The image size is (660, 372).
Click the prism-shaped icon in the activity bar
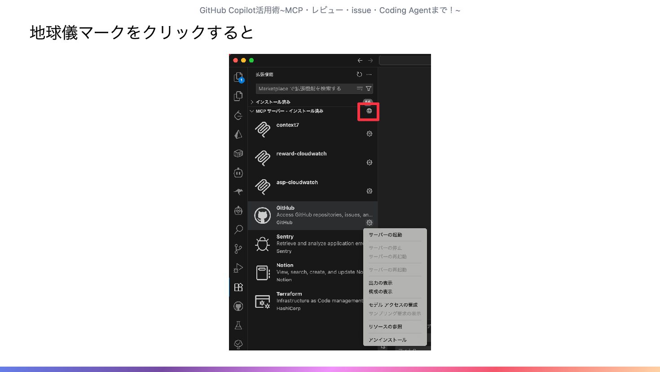[x=238, y=134]
